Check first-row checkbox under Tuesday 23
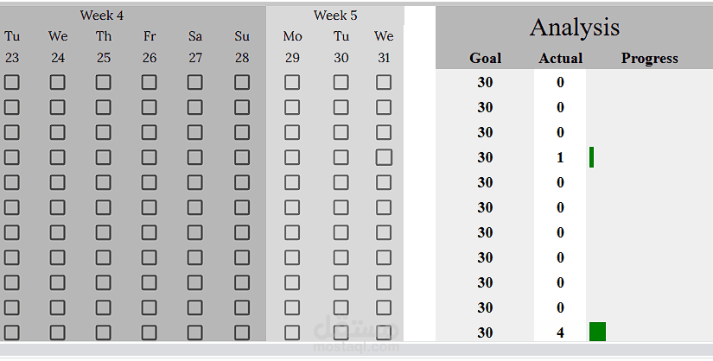713x361 pixels. pyautogui.click(x=12, y=82)
